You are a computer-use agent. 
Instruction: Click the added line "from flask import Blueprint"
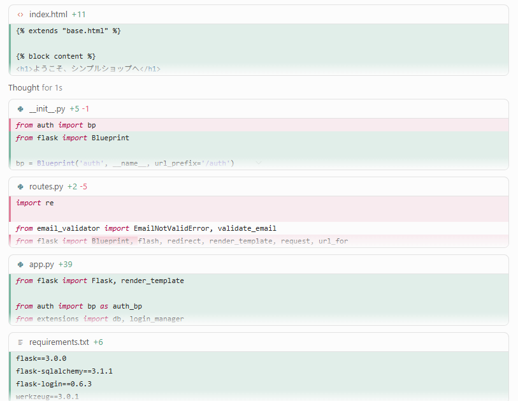pyautogui.click(x=259, y=138)
